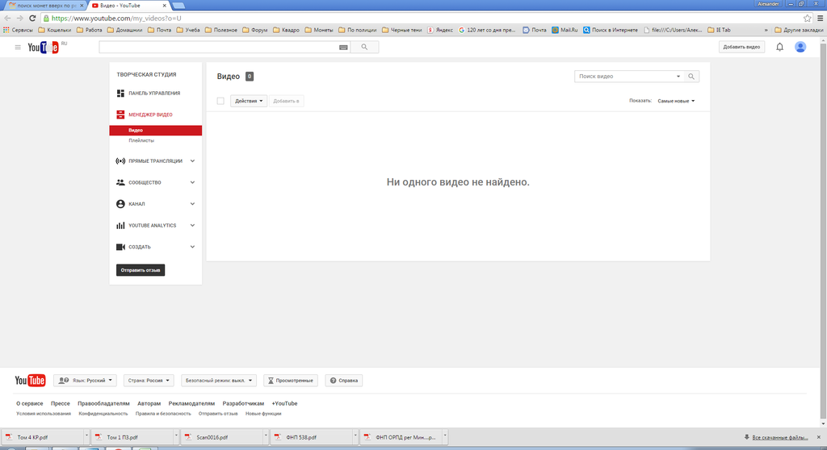Click the Добавить видео button

(741, 47)
